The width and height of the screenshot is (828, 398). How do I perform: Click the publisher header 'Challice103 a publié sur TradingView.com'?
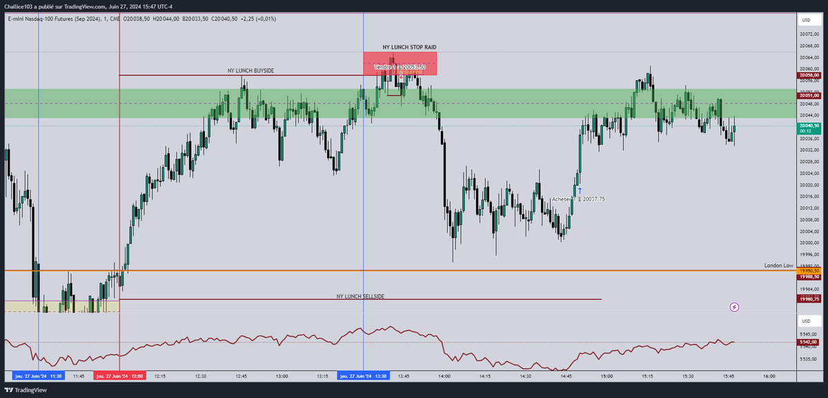point(53,6)
